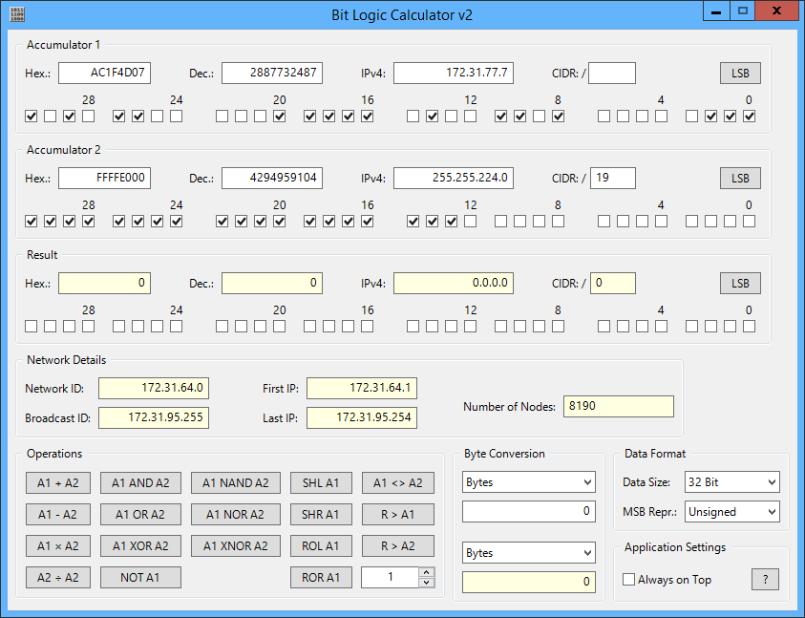Click the A1 XOR A2 button
The image size is (805, 618).
(x=140, y=546)
